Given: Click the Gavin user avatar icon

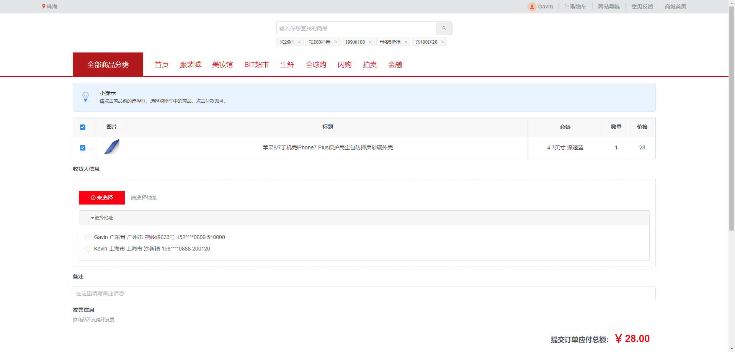Looking at the screenshot, I should [x=532, y=7].
